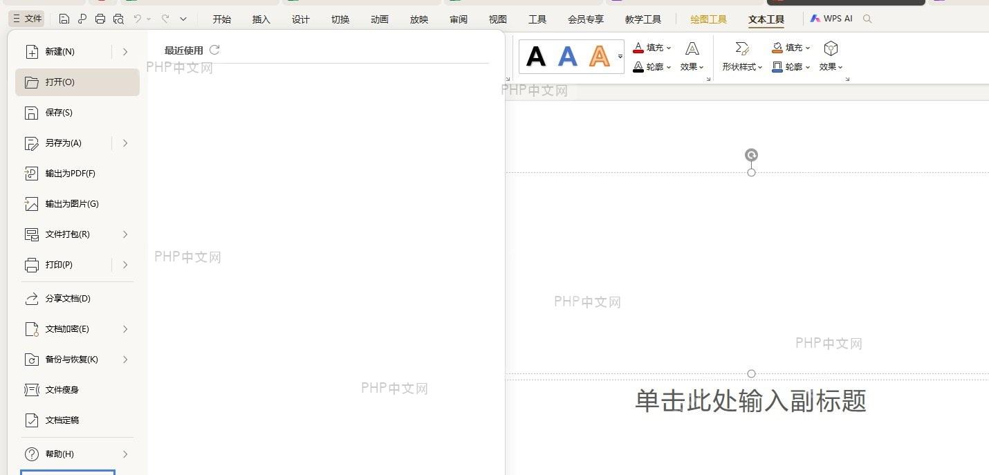This screenshot has width=989, height=475.
Task: Expand the arrow next to 打印(P)
Action: click(125, 265)
